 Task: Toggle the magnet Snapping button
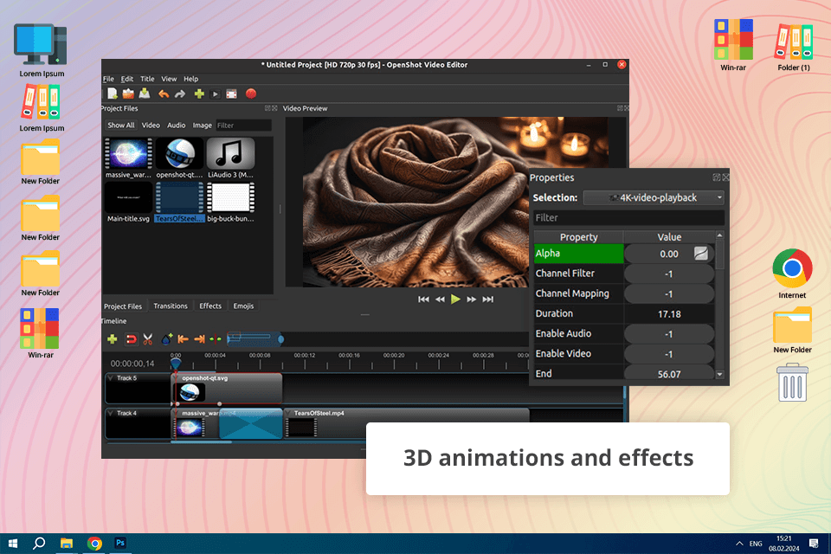(132, 338)
